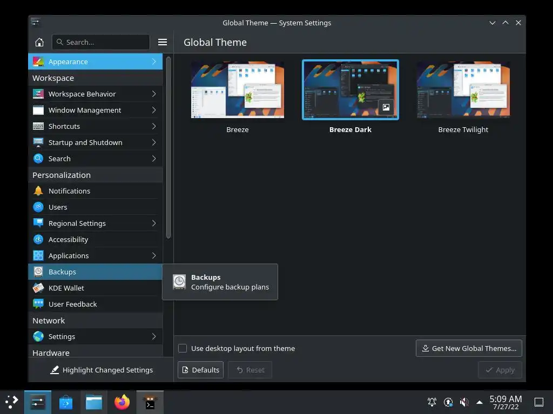Click the Defaults button
Screen dimensions: 553x414
200,370
